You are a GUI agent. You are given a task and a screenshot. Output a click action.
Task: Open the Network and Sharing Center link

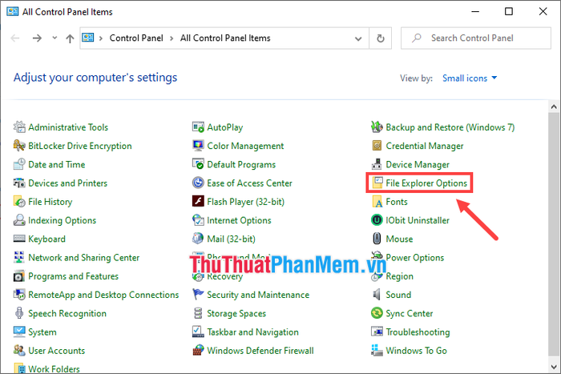(x=83, y=257)
